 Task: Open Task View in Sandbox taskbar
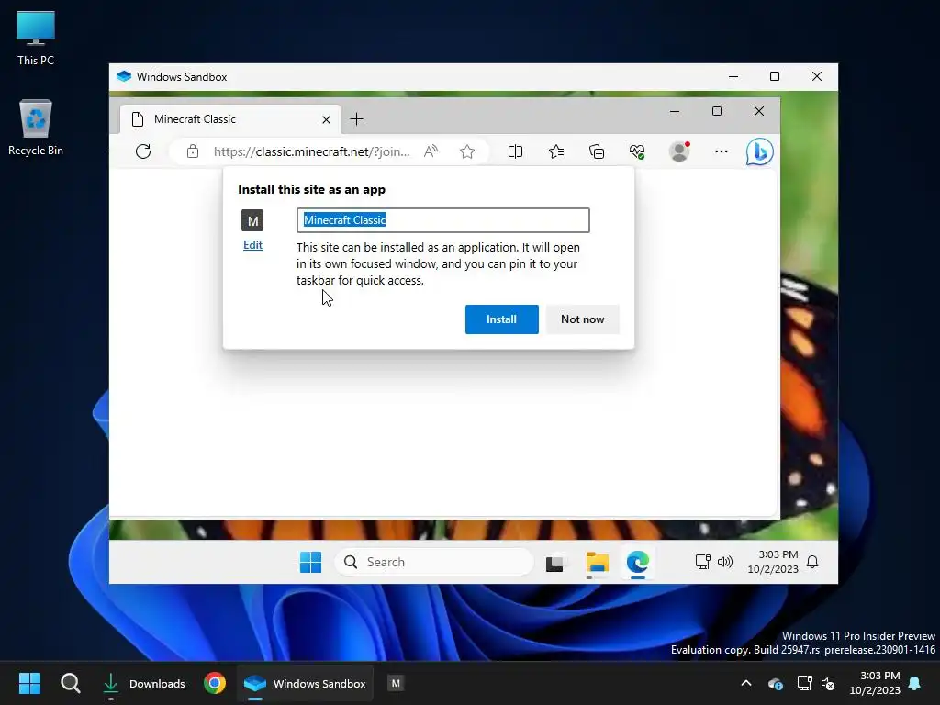[x=555, y=563]
